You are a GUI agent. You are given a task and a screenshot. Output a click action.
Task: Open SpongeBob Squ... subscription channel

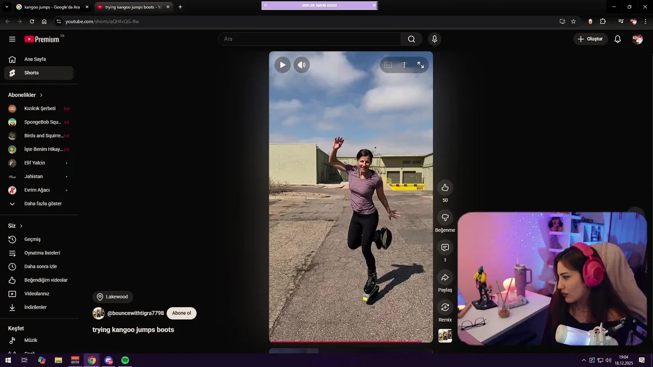click(x=39, y=122)
